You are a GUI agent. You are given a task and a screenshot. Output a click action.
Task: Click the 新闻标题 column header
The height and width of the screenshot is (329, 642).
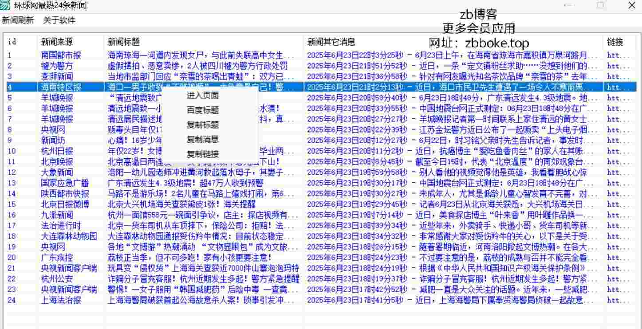point(204,42)
